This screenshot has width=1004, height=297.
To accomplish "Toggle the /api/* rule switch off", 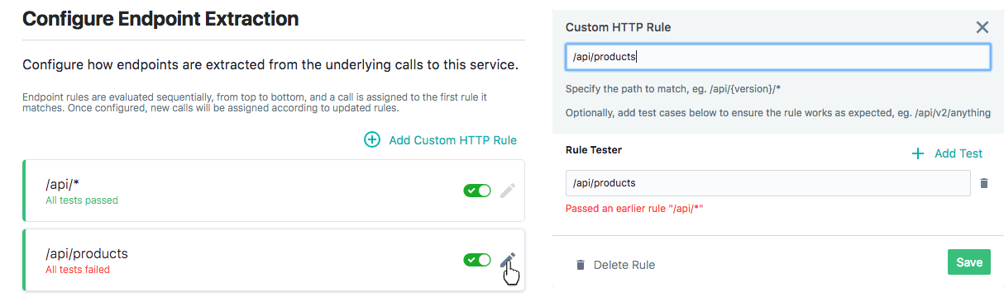I will tap(477, 191).
